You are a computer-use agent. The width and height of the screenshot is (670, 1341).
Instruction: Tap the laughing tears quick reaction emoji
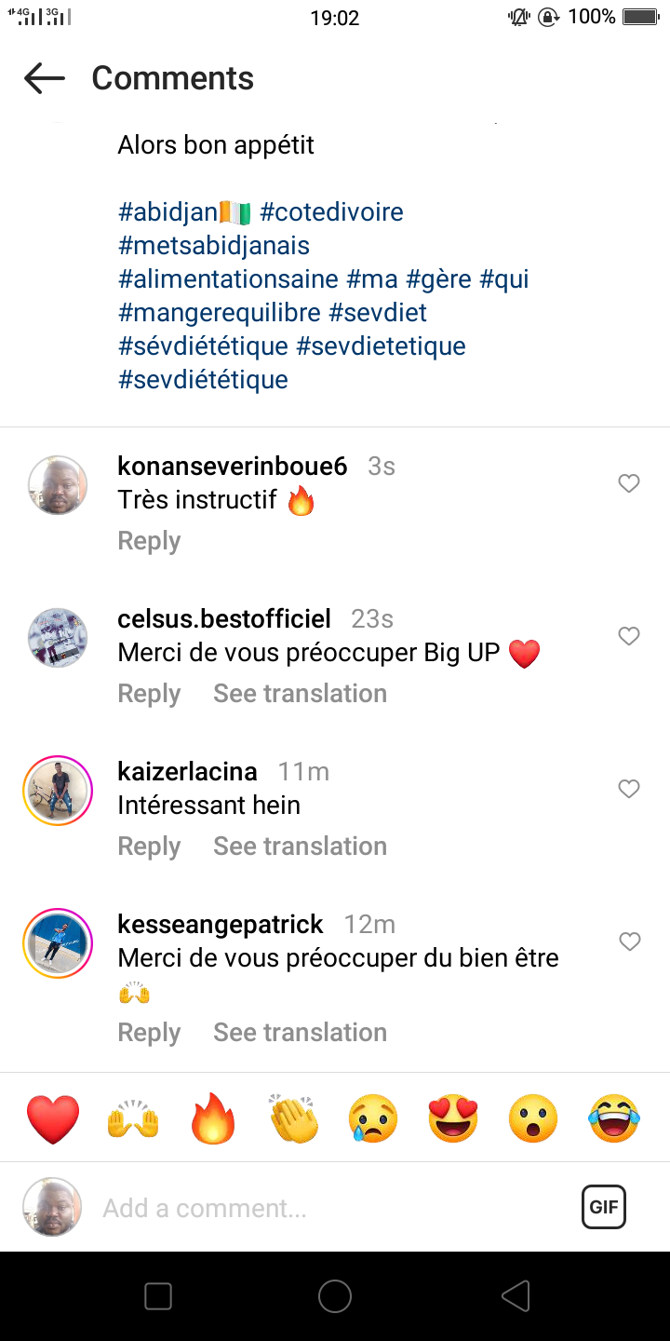[x=614, y=1118]
